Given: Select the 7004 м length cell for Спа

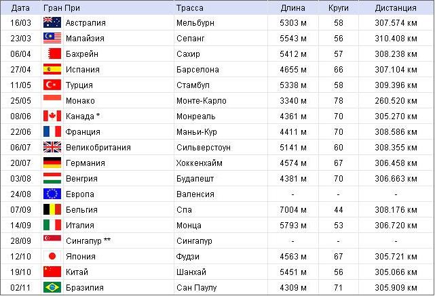Looking at the screenshot, I should 293,209.
